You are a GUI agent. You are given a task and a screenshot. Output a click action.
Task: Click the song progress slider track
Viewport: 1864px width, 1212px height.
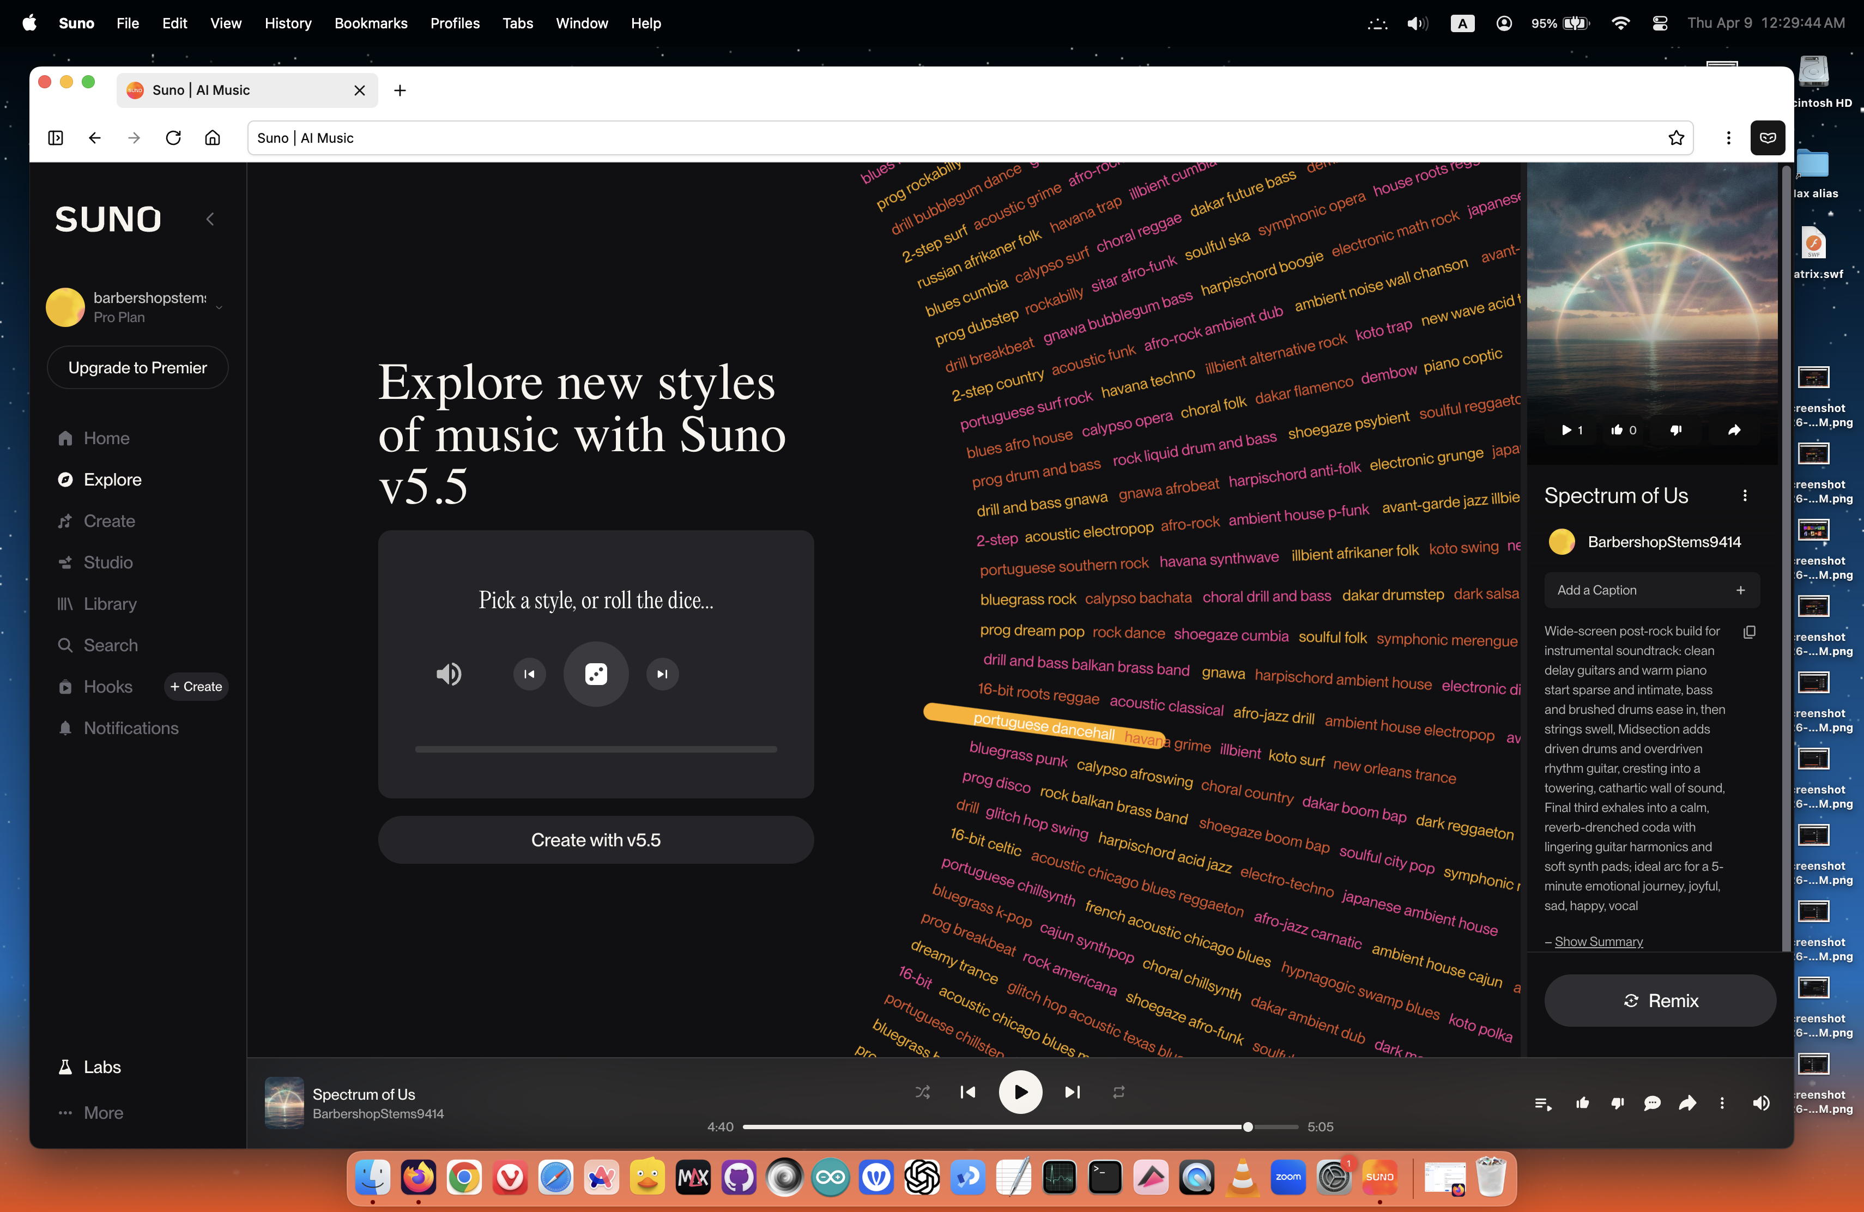click(x=1018, y=1128)
